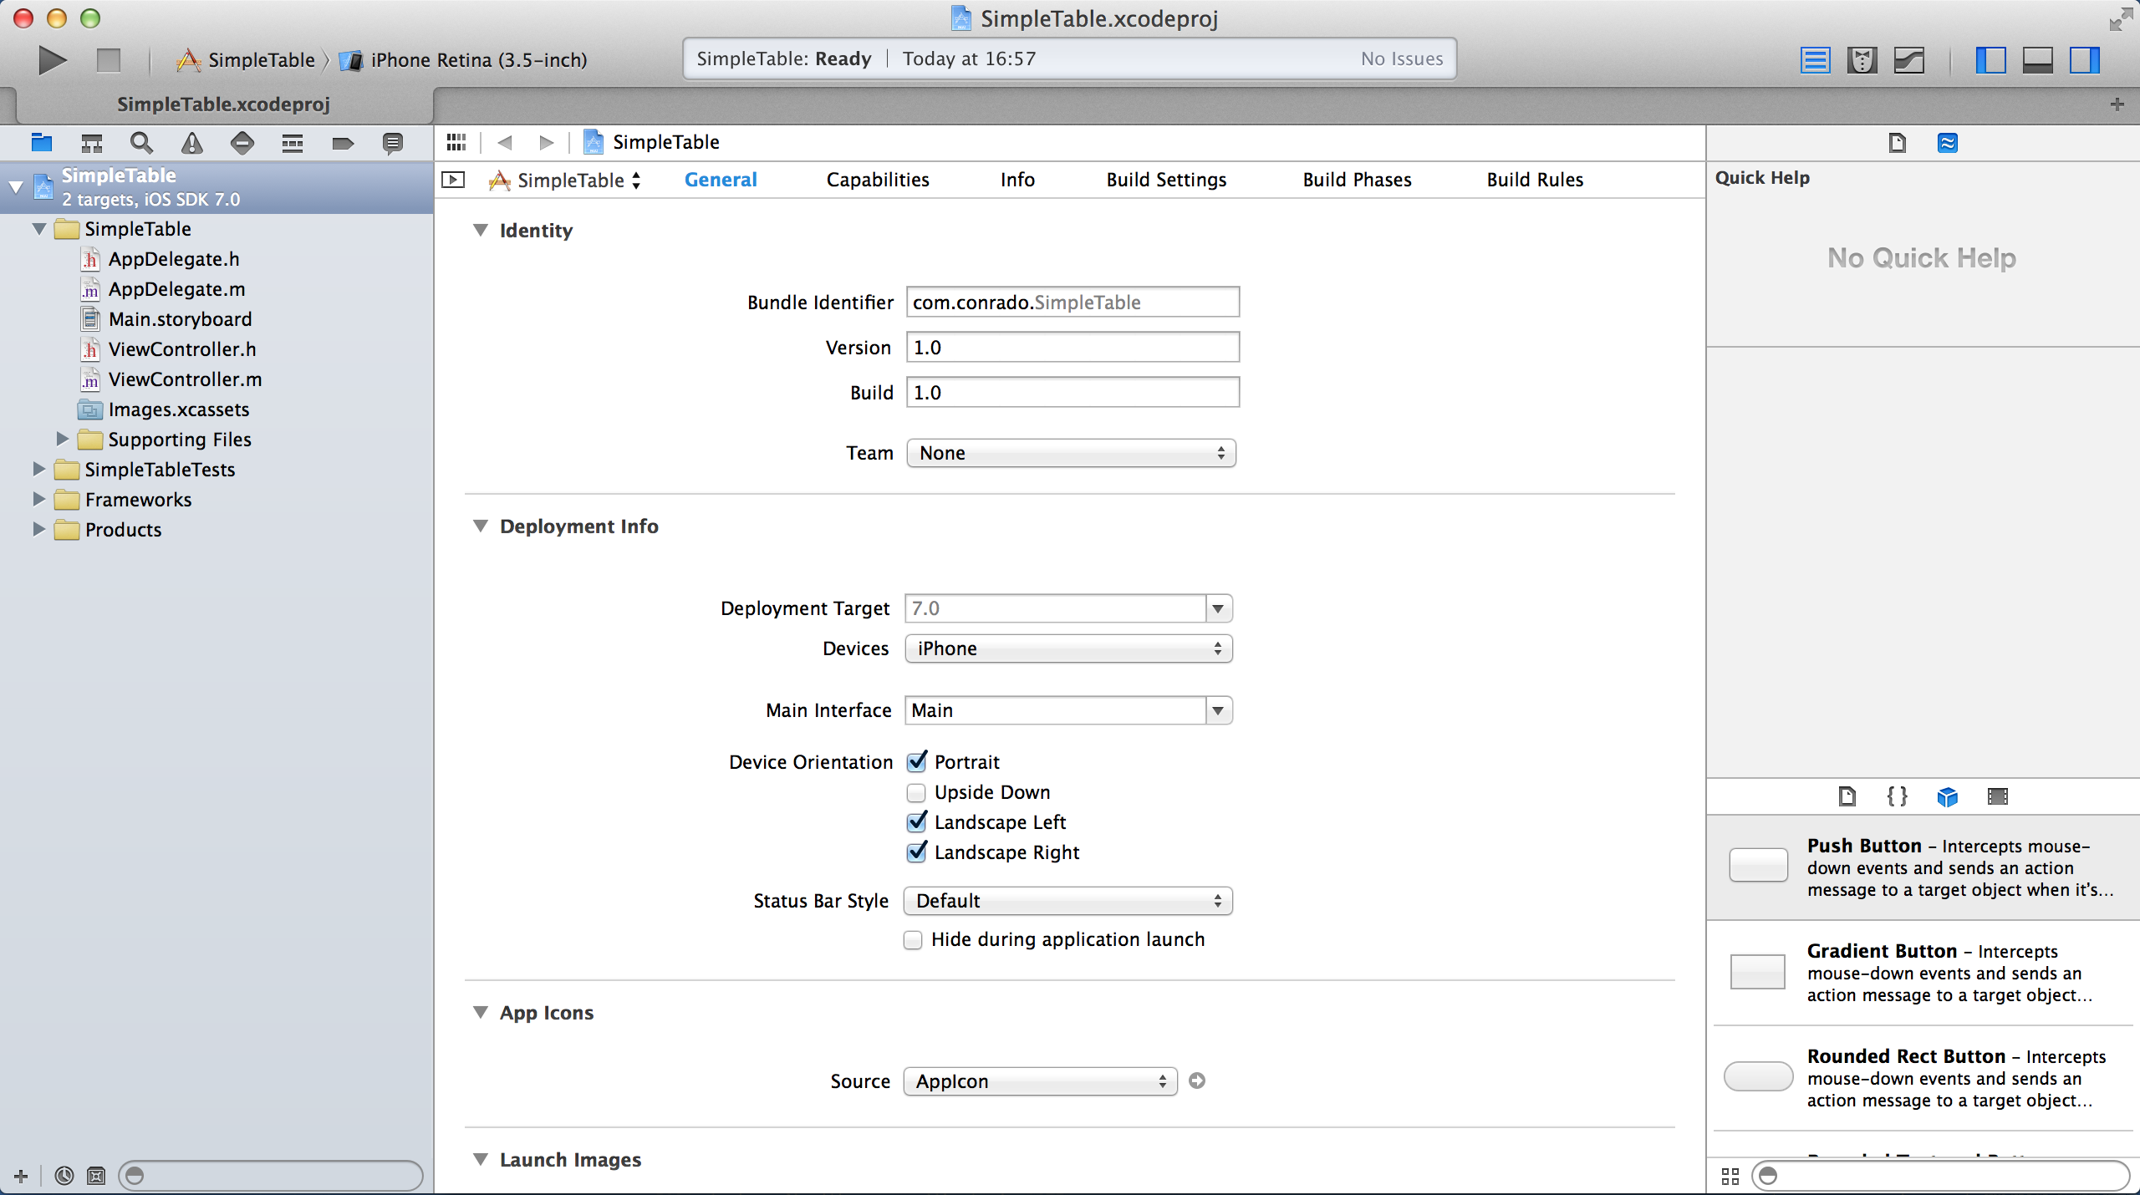2140x1195 pixels.
Task: Open the Build Rules tab
Action: [1535, 180]
